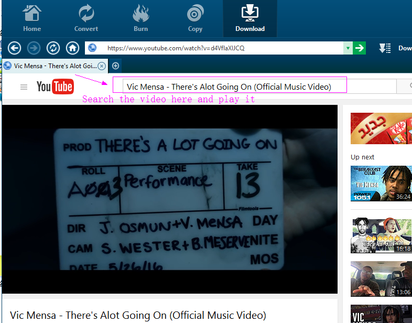Select the Copy module

(x=195, y=18)
